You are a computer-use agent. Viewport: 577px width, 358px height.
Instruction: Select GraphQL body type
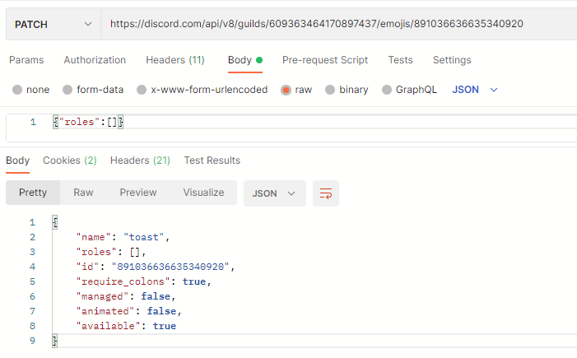coord(409,90)
